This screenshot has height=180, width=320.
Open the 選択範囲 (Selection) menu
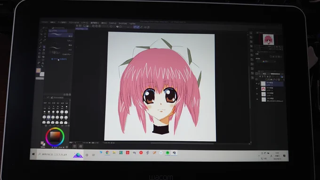pyautogui.click(x=95, y=23)
